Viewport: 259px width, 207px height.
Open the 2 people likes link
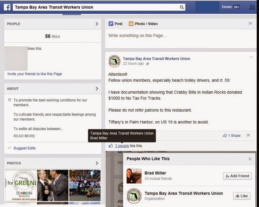[122, 146]
